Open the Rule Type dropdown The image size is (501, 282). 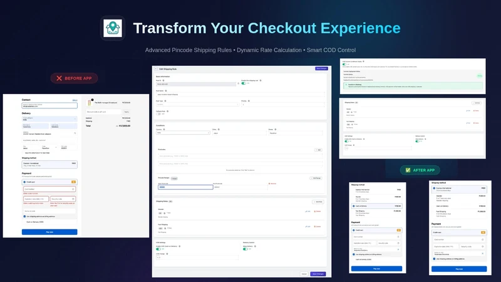pos(197,104)
